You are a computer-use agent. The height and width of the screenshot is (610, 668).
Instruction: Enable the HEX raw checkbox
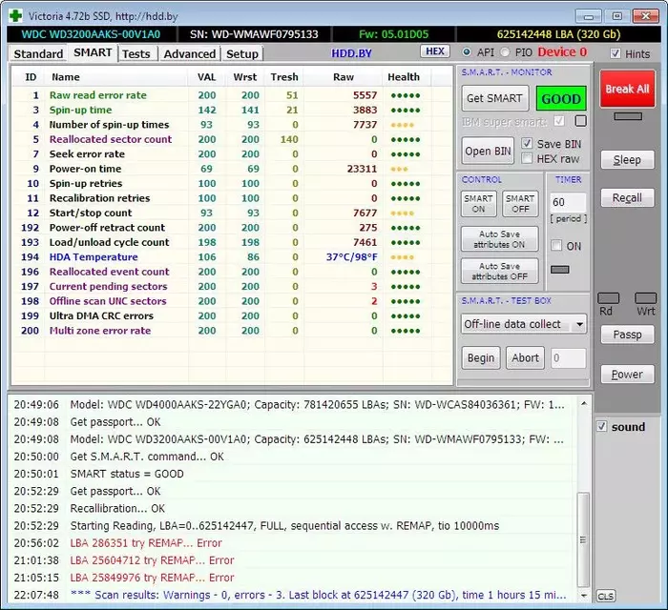tap(527, 158)
